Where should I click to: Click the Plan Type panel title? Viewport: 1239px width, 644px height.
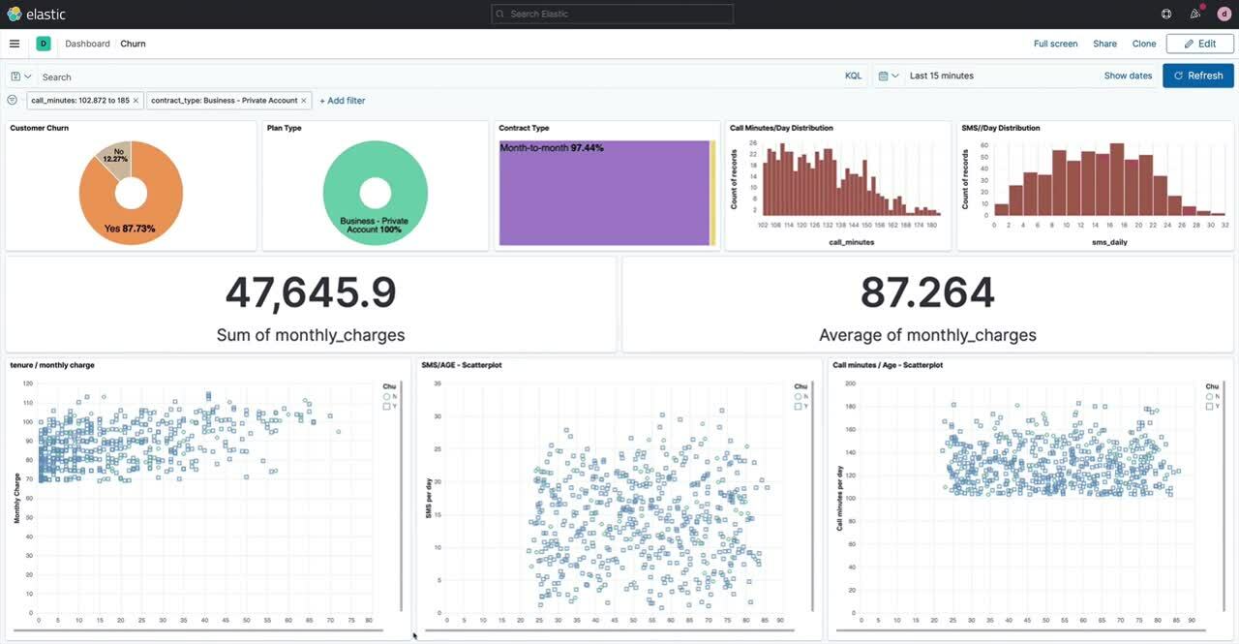[285, 128]
